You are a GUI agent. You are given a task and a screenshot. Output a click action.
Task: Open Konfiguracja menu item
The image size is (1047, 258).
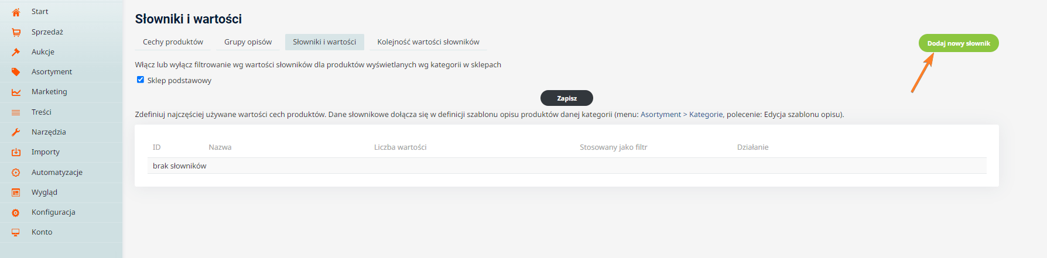(53, 212)
